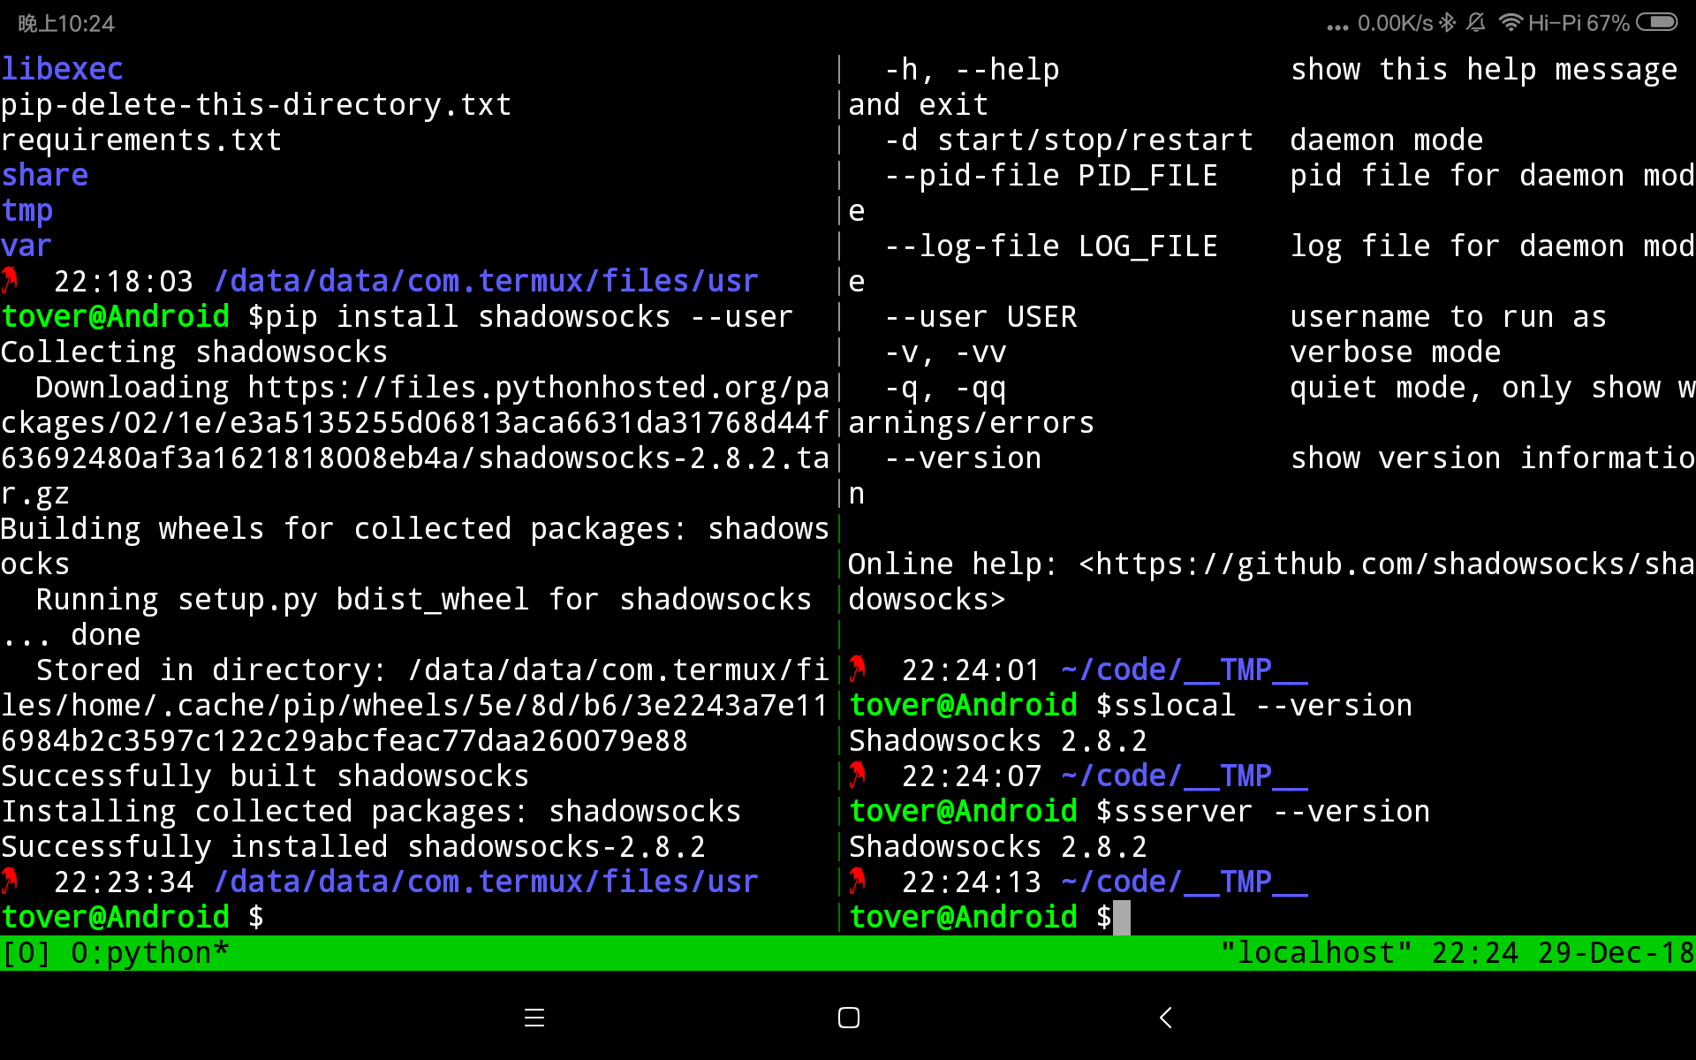Click the date 29-Dec-18 in status bar

coord(1616,953)
